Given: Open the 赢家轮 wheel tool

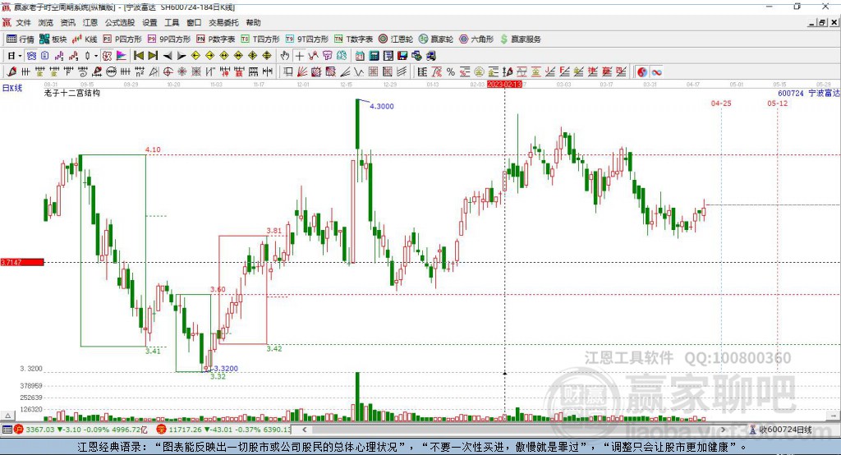Looking at the screenshot, I should (436, 39).
